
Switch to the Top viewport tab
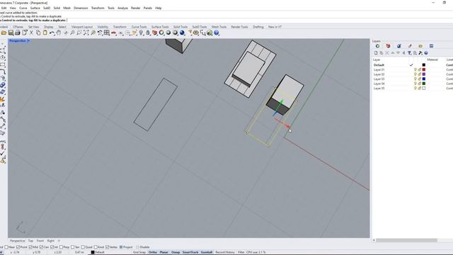[x=30, y=241]
